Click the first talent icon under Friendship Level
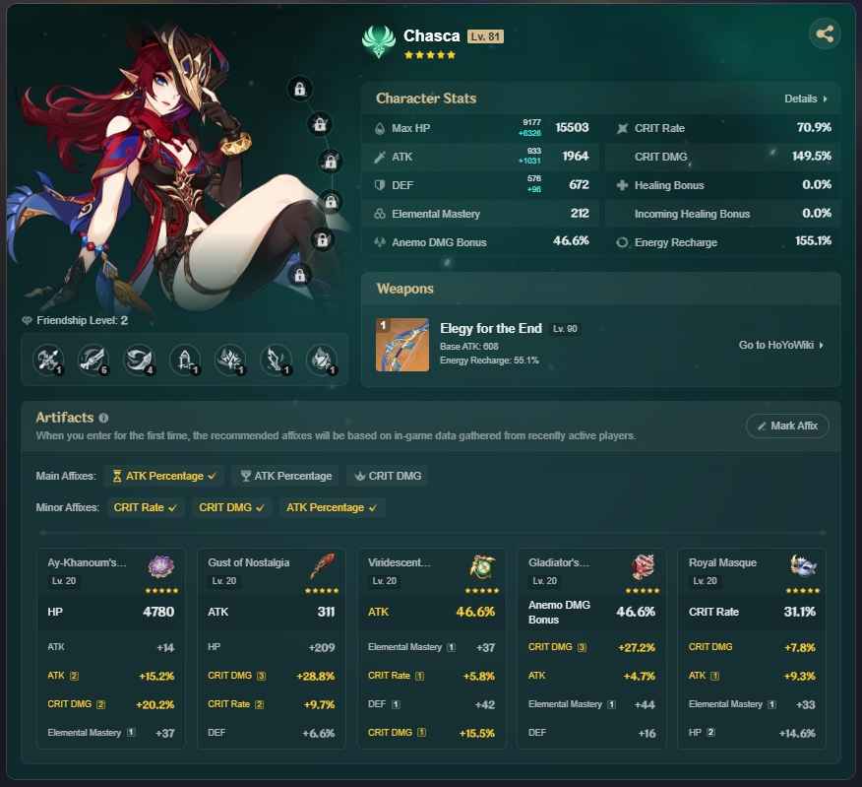The width and height of the screenshot is (862, 787). point(47,360)
